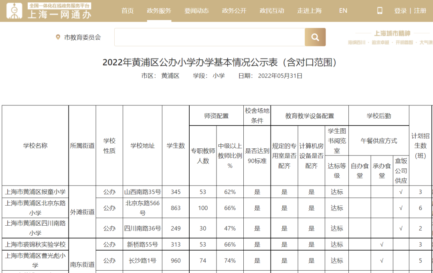Switch language to EN
This screenshot has height=273, width=433.
click(x=343, y=11)
